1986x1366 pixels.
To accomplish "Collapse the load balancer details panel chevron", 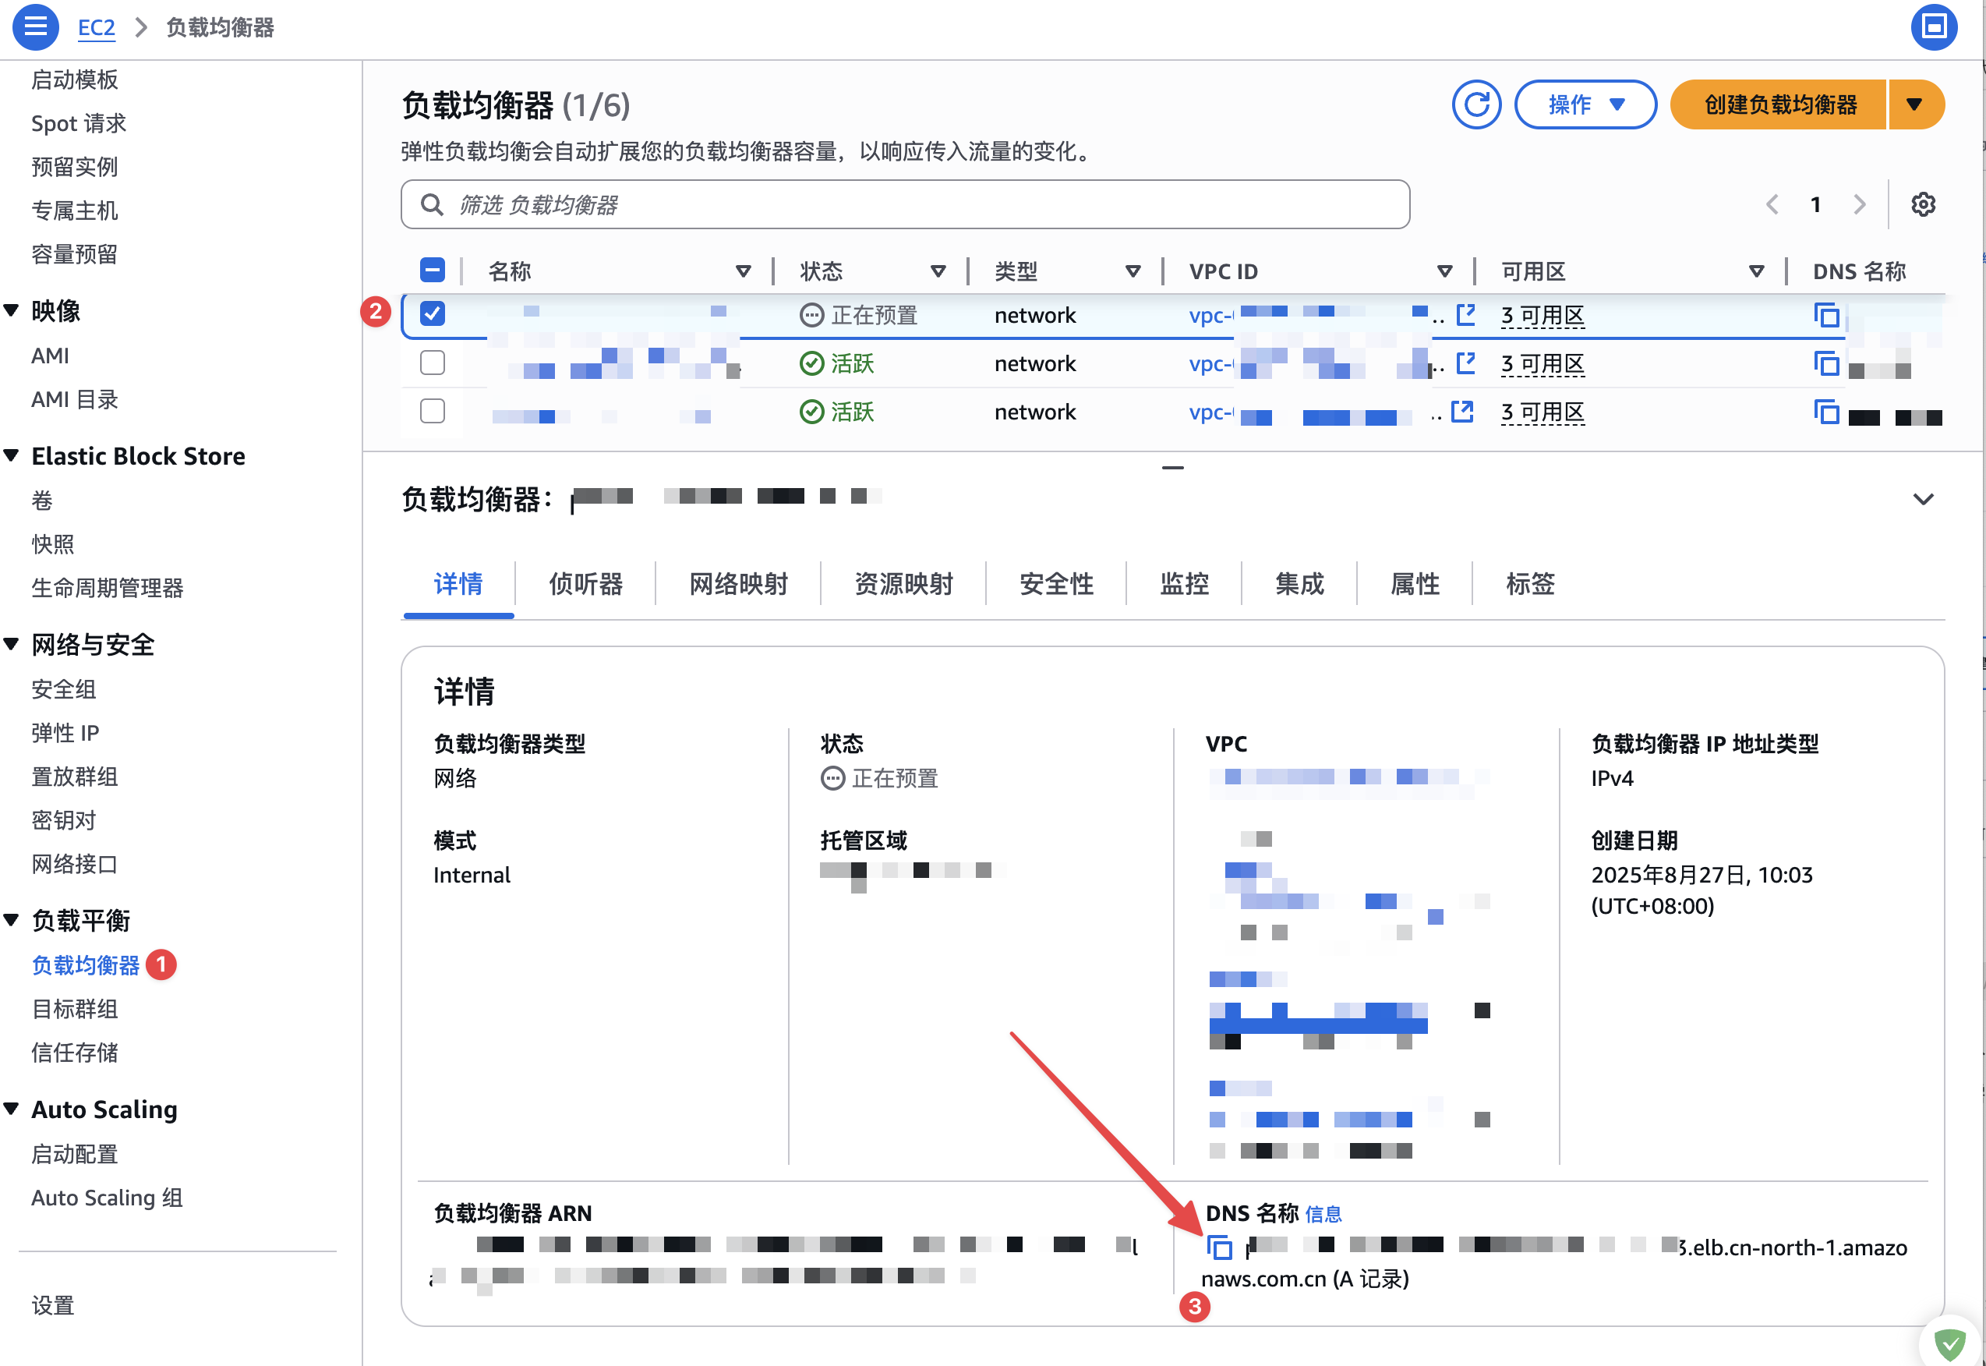I will 1923,499.
